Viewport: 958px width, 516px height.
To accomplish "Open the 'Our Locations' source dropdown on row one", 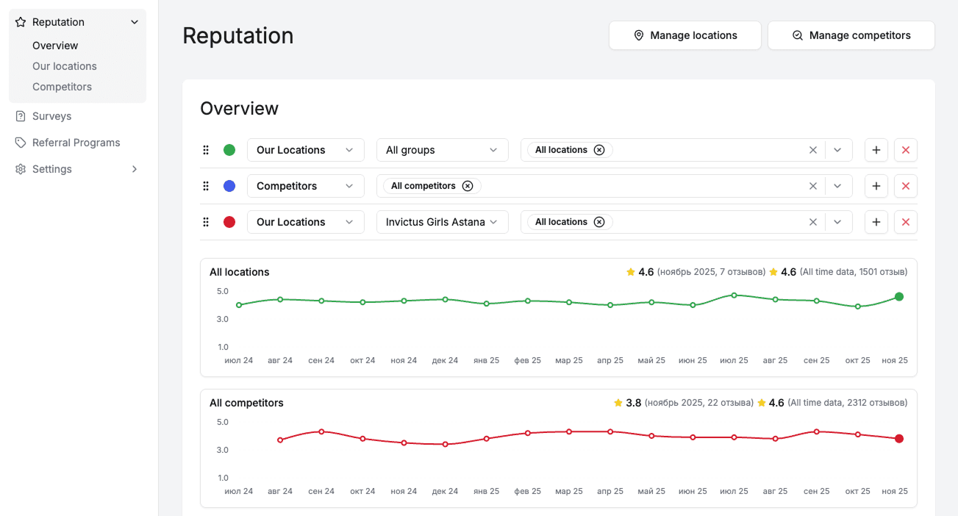I will (x=305, y=149).
